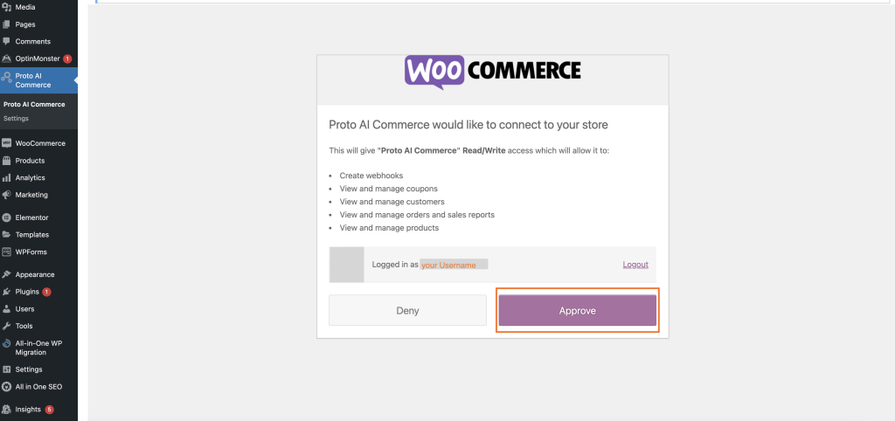Click the Insights notification badge
Image resolution: width=895 pixels, height=421 pixels.
(50, 410)
